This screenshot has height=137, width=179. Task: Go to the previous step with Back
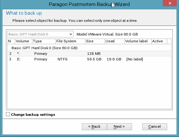click(x=94, y=127)
